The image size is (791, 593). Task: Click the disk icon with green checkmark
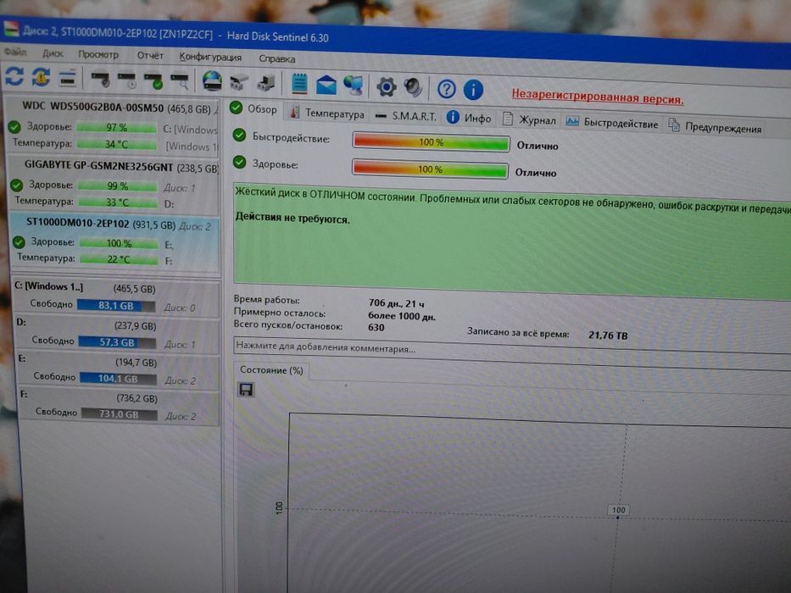tap(153, 80)
